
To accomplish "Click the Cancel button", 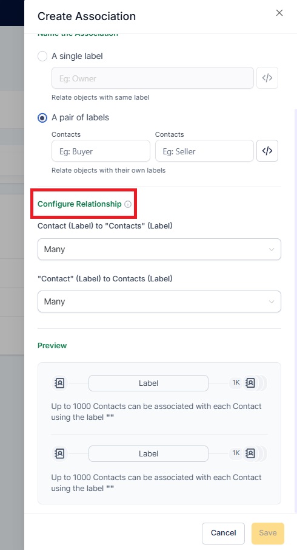I will (223, 533).
